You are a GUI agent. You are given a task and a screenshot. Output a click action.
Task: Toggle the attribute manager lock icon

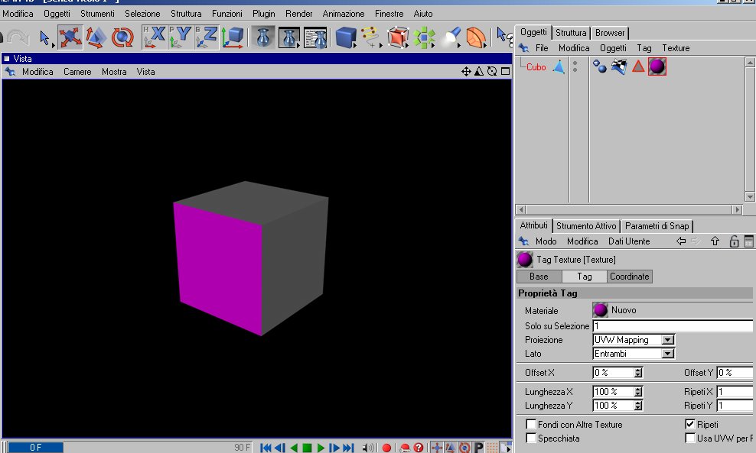734,241
